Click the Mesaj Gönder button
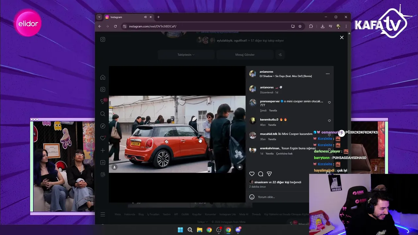The height and width of the screenshot is (235, 418). pos(245,55)
